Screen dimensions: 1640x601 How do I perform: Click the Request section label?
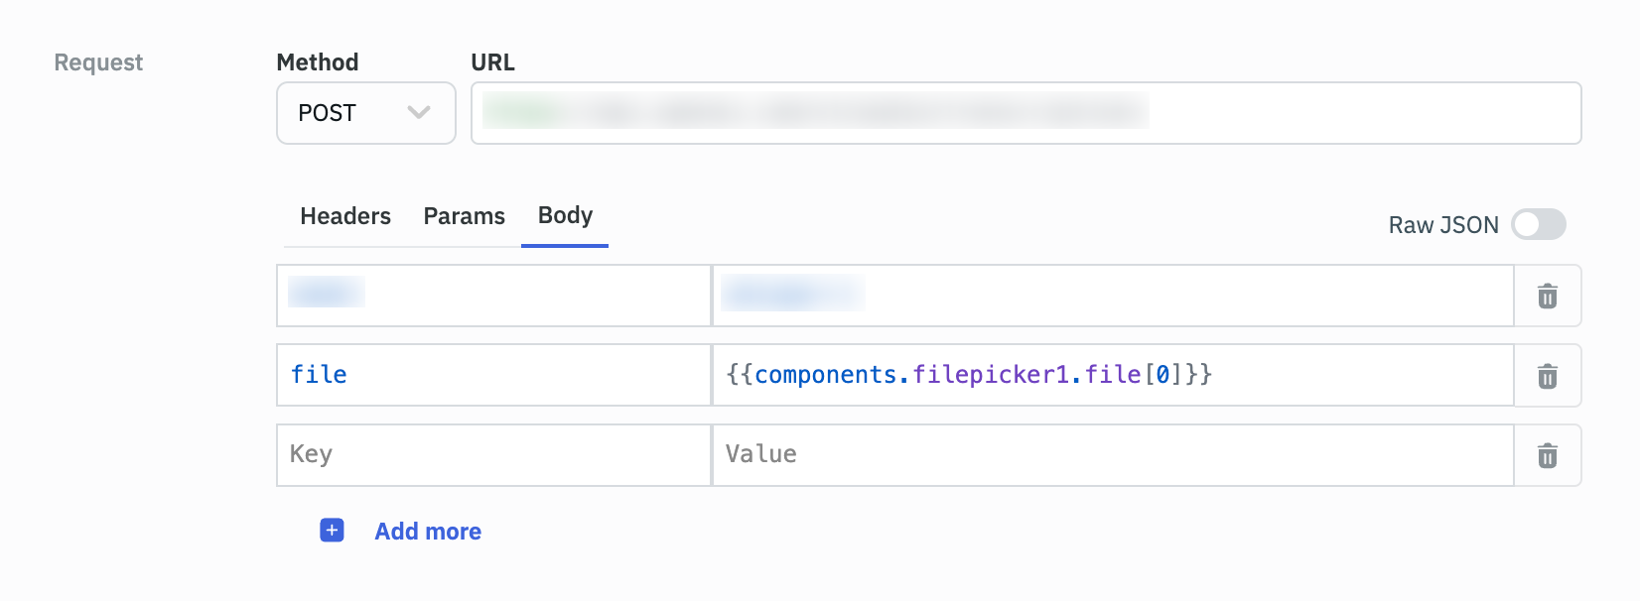(x=98, y=62)
